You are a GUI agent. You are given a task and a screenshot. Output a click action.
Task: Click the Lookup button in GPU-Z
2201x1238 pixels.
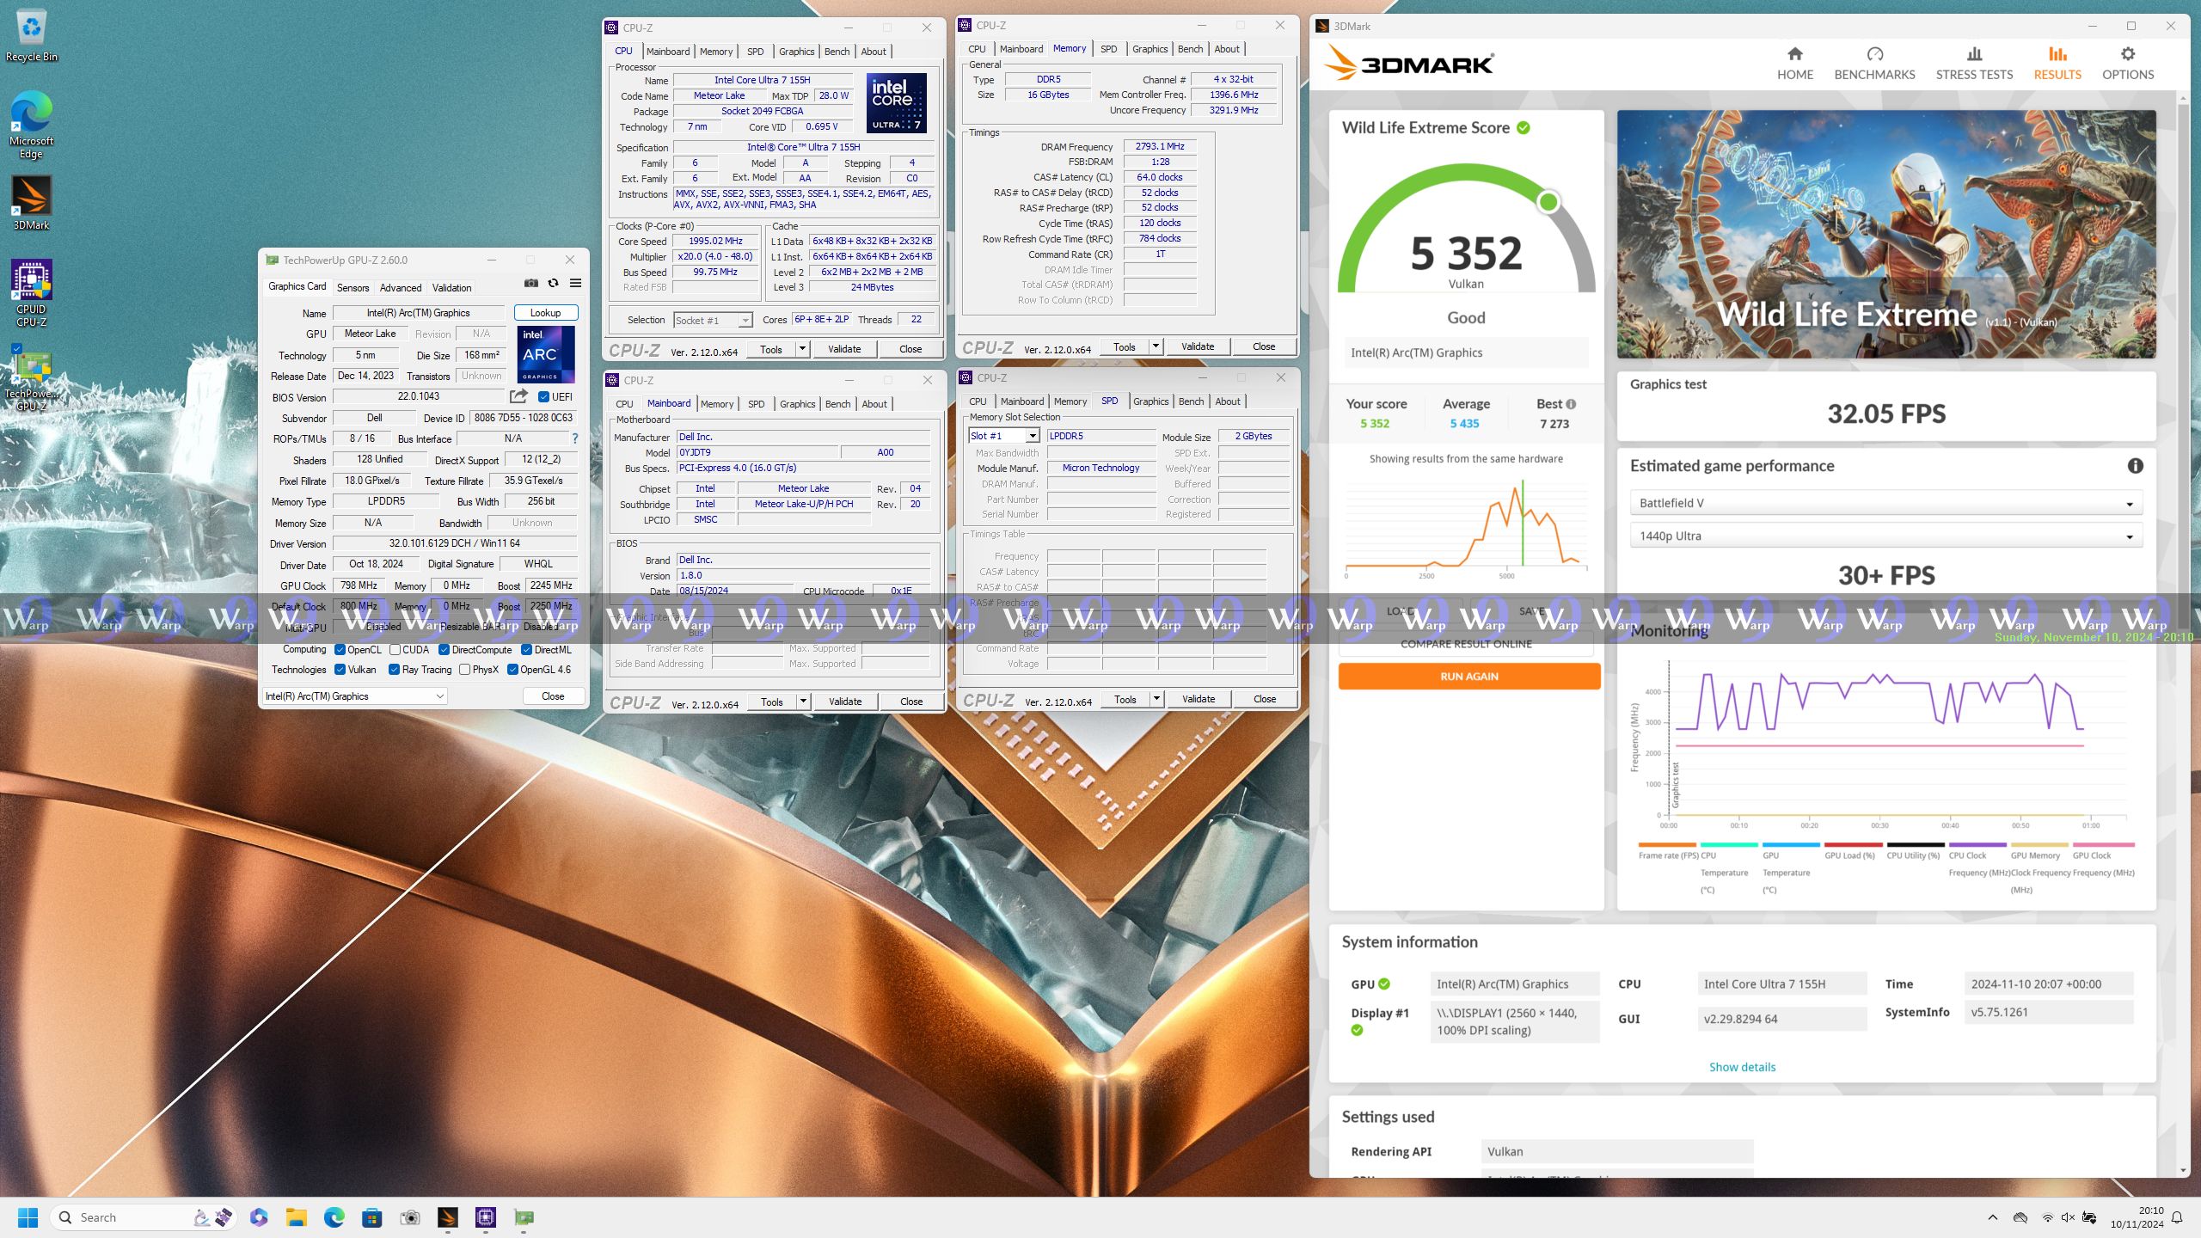546,313
